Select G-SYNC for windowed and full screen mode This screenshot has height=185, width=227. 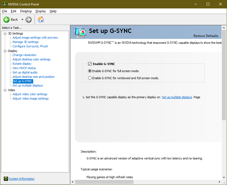click(90, 78)
